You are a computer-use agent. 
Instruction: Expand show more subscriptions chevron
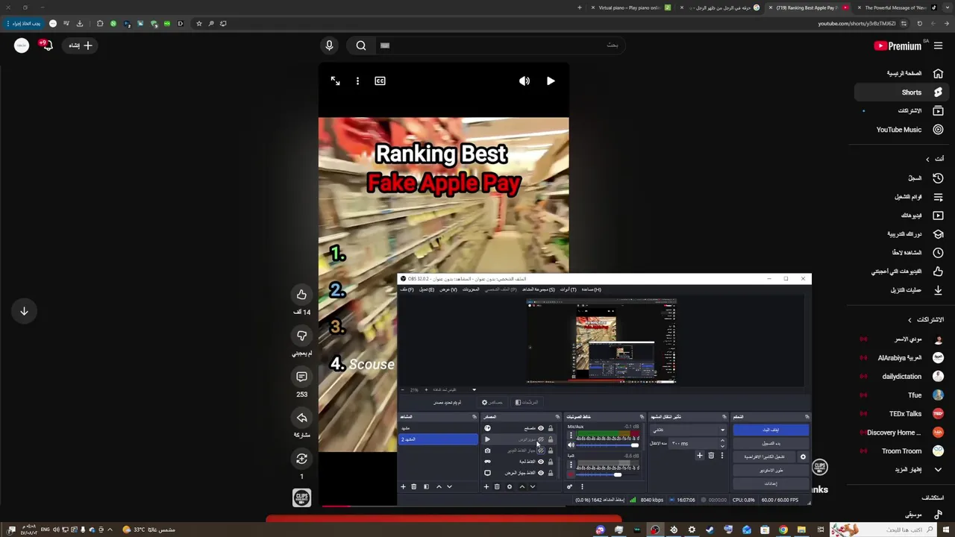point(938,470)
